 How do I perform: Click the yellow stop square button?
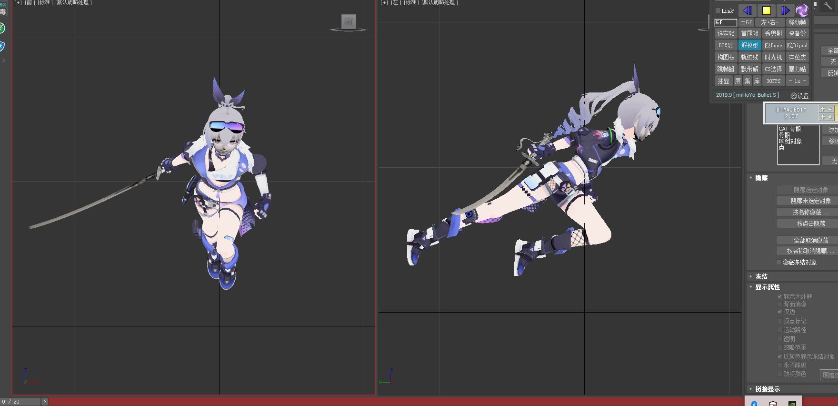766,10
